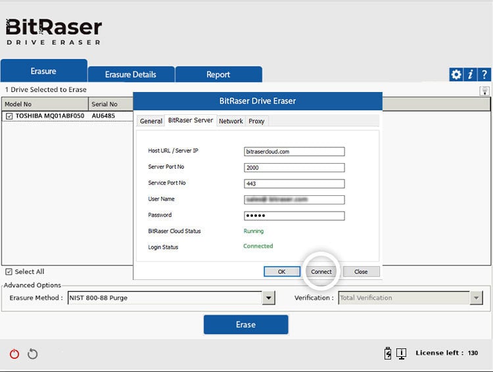Click the restart circular arrow icon
The height and width of the screenshot is (372, 493).
coord(32,354)
